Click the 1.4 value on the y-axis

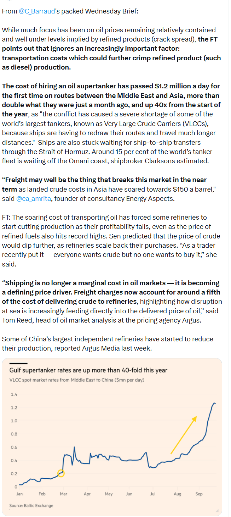[x=14, y=394]
